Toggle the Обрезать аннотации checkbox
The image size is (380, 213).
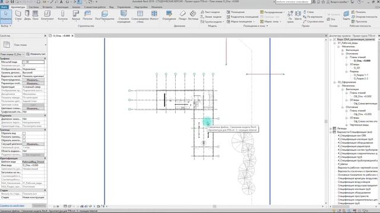24,140
